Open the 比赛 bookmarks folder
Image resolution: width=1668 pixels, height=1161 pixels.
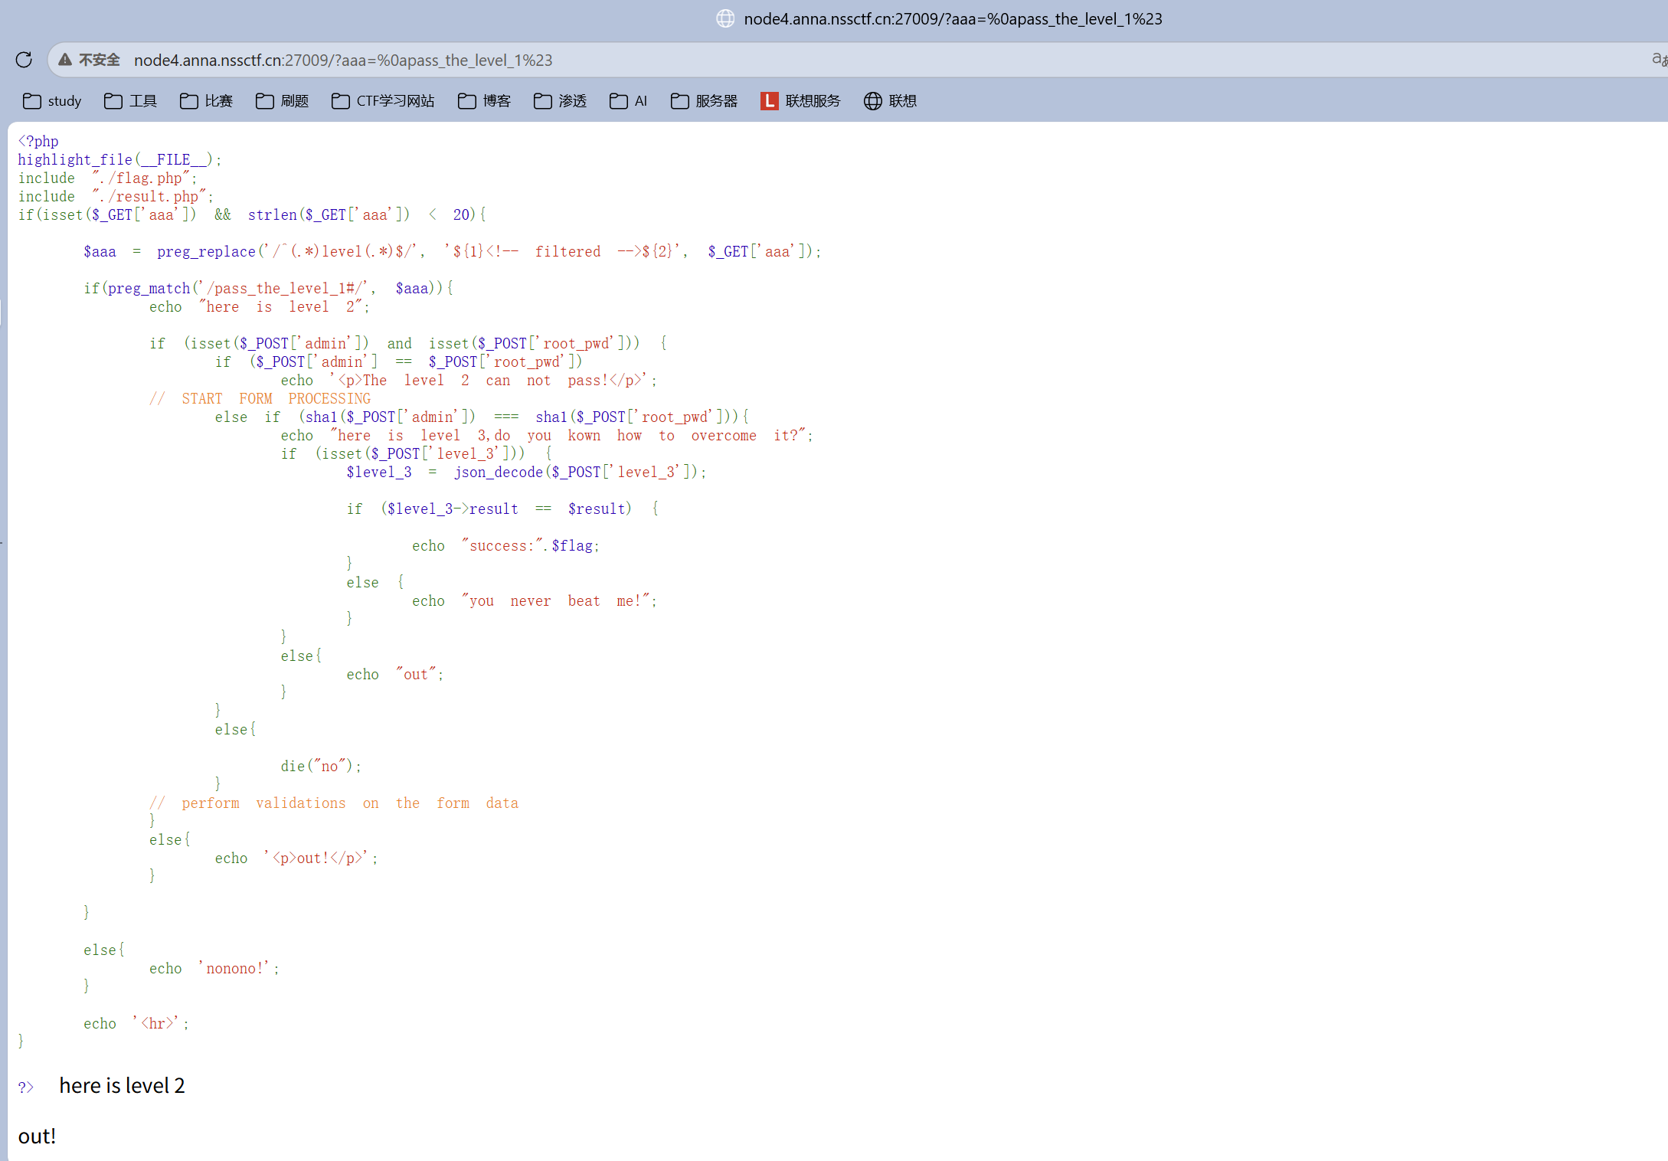[x=206, y=101]
